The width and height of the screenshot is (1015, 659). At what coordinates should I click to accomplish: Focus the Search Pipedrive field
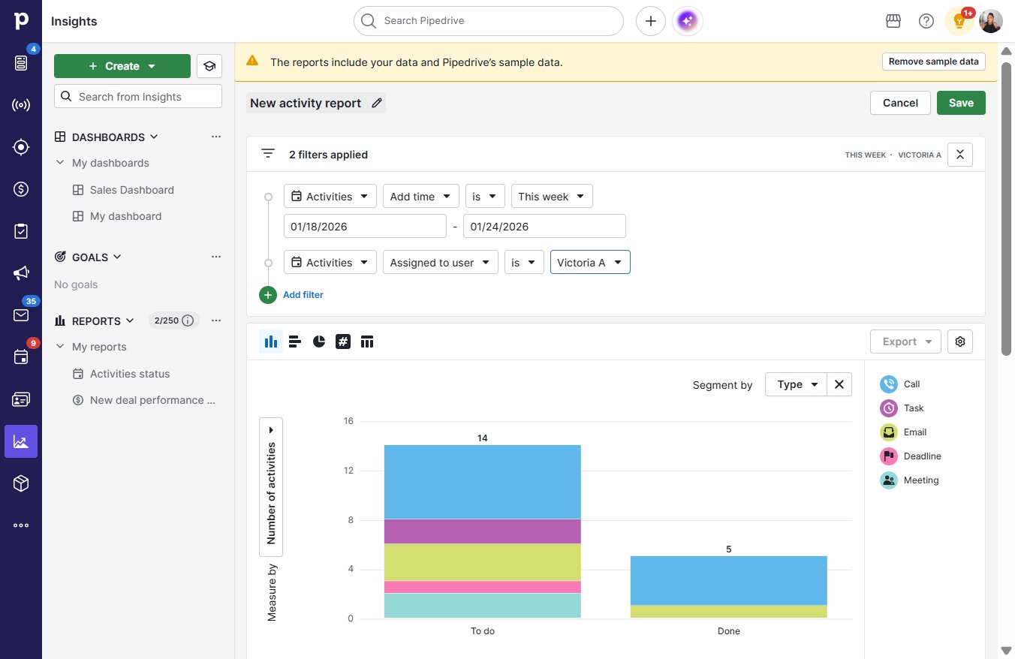(x=489, y=21)
